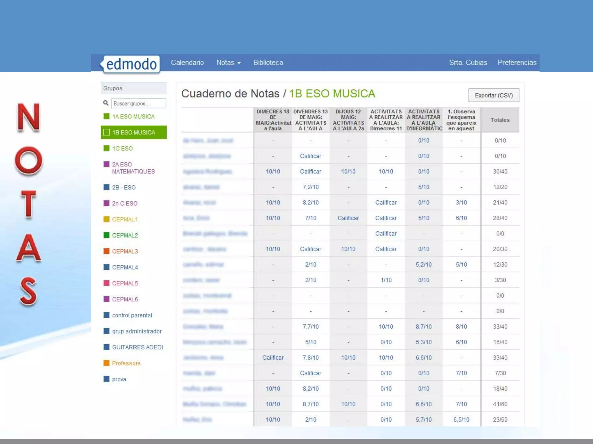
Task: Click the Edmodo logo icon
Action: (x=131, y=64)
